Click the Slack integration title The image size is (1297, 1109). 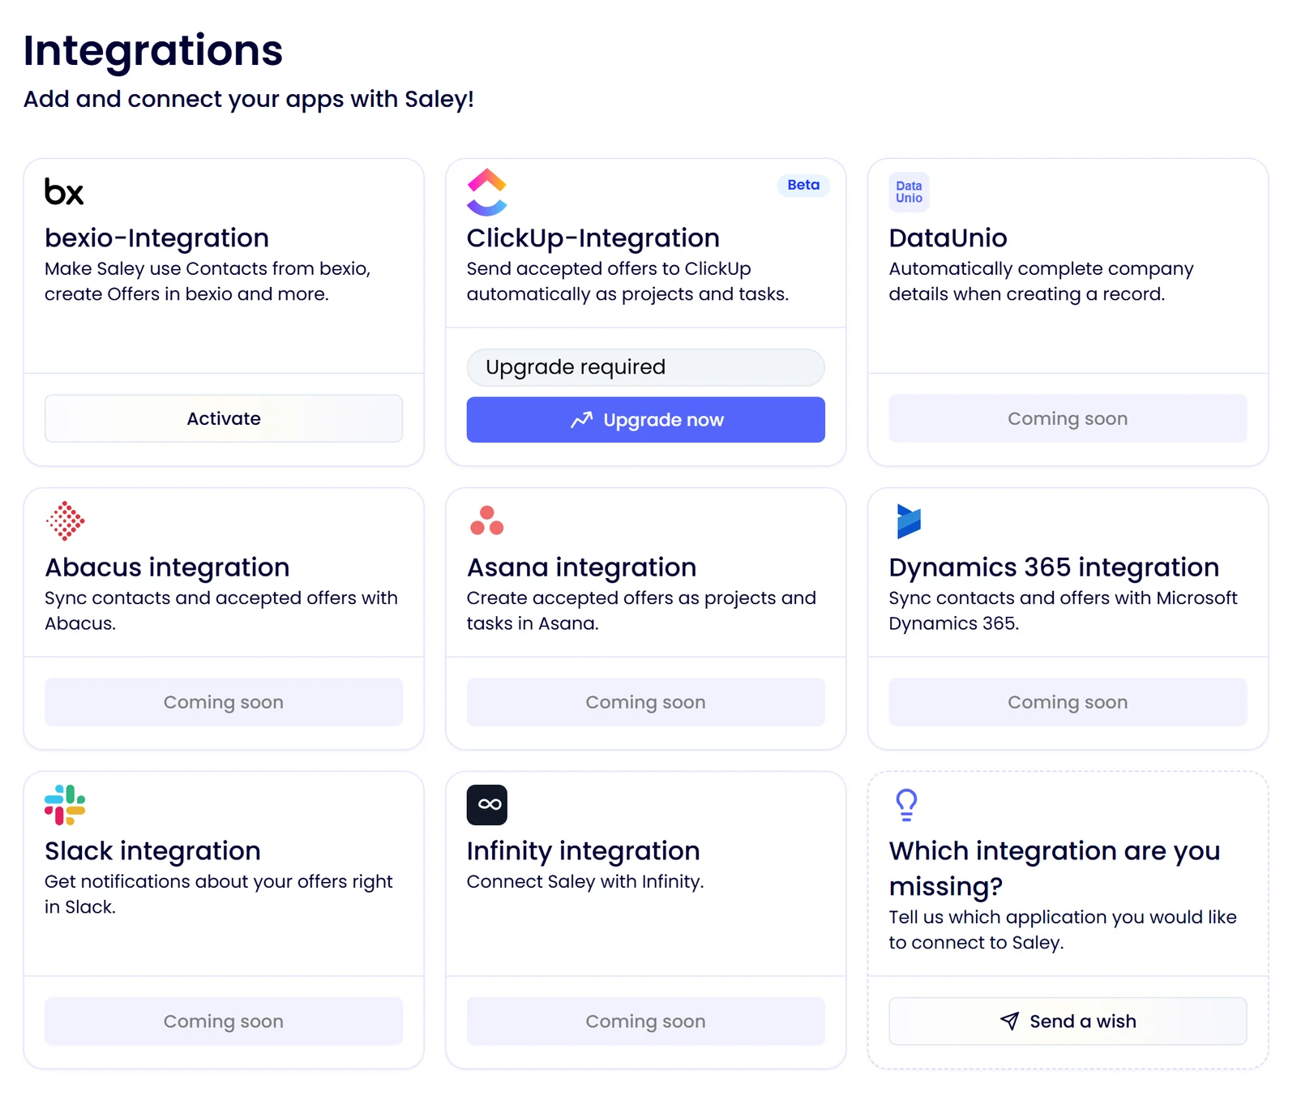coord(152,851)
